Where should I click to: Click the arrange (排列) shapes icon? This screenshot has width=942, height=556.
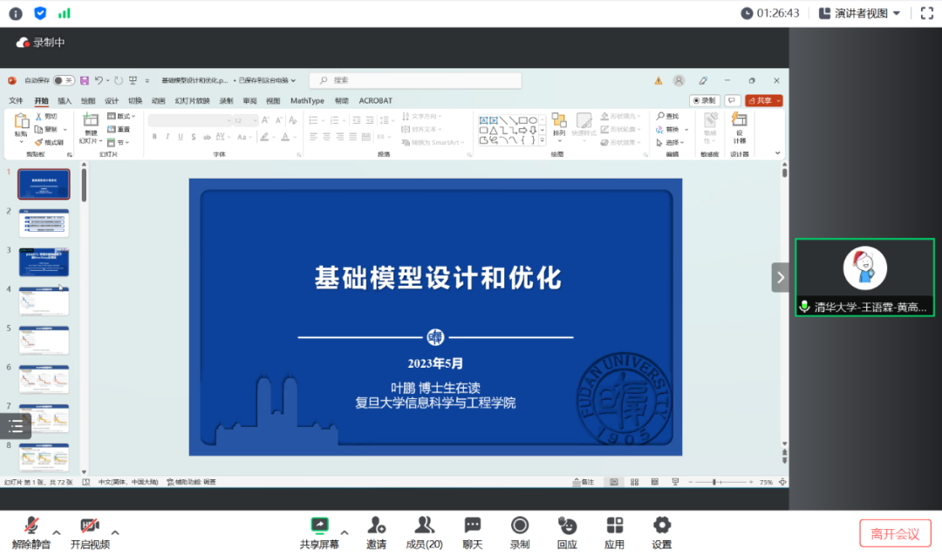tap(559, 120)
